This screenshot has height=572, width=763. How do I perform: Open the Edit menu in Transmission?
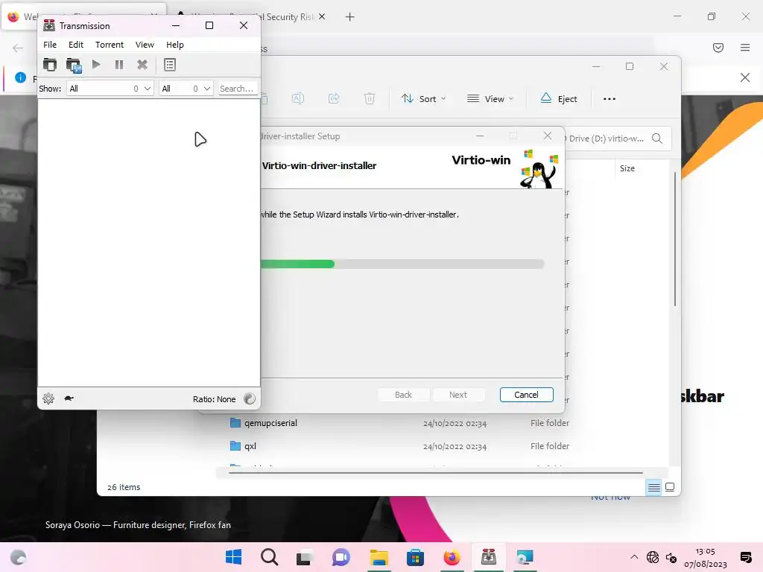pyautogui.click(x=76, y=45)
